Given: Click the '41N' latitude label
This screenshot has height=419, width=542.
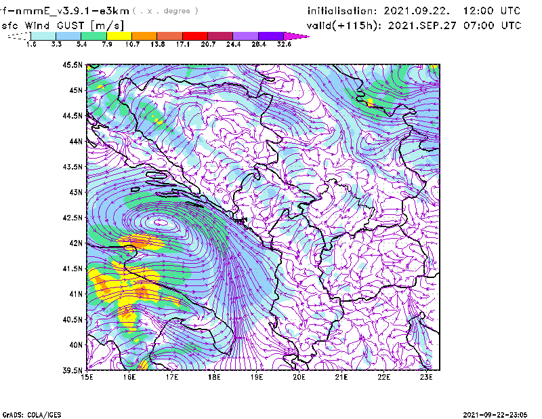Looking at the screenshot, I should pyautogui.click(x=76, y=294).
